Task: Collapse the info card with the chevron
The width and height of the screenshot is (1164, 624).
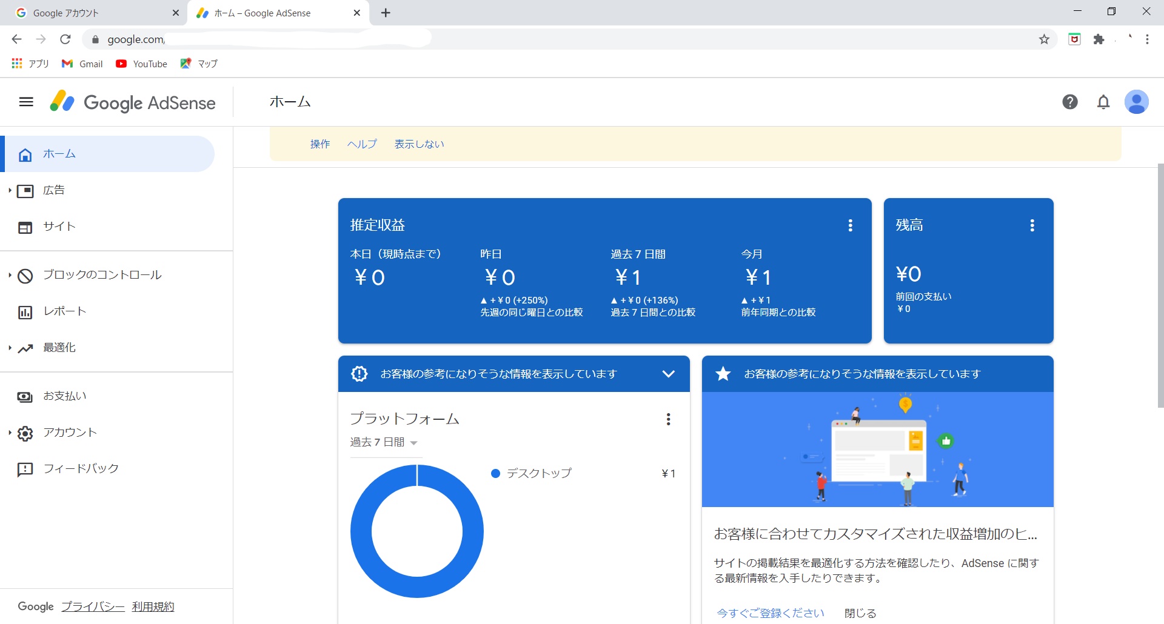Action: 668,374
